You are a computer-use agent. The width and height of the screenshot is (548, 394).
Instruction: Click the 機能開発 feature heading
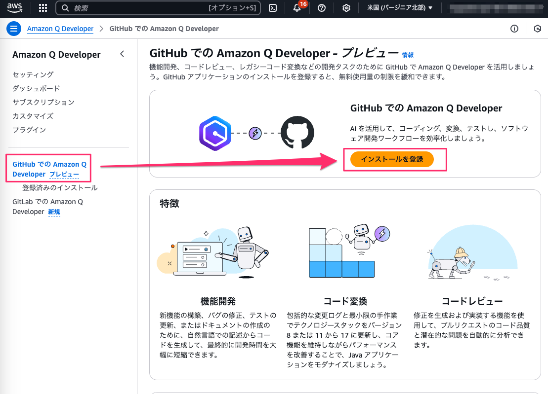(x=218, y=301)
